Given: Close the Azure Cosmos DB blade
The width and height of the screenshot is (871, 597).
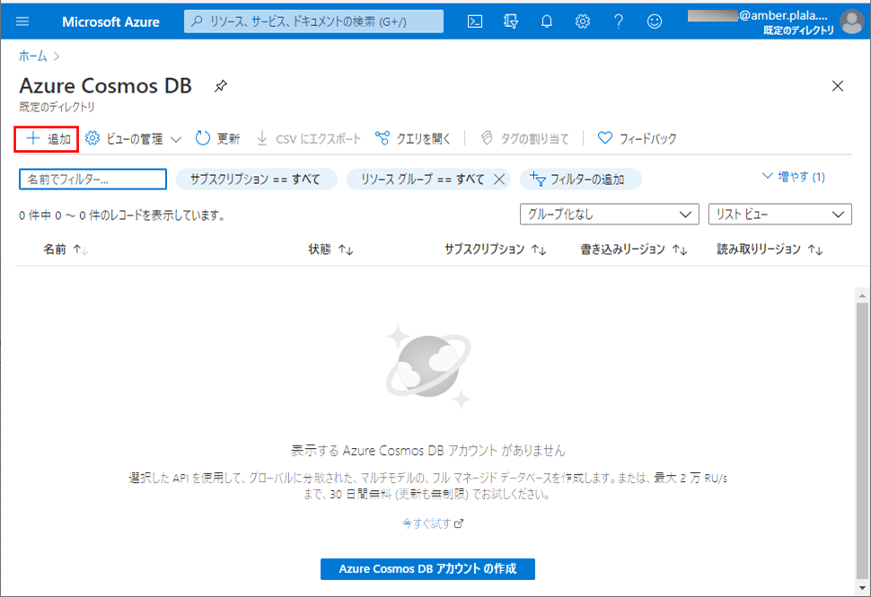Looking at the screenshot, I should [x=838, y=86].
